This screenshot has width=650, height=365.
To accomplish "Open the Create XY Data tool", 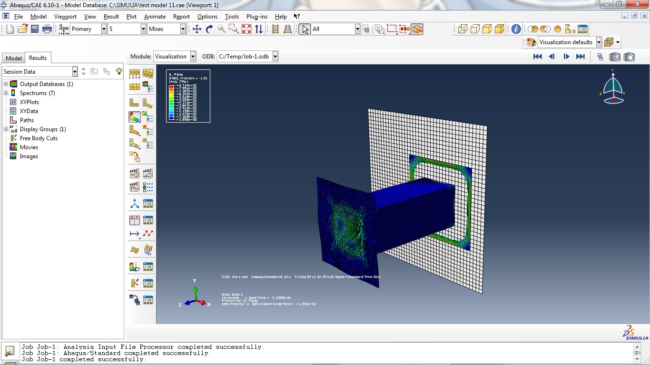I will pos(135,220).
